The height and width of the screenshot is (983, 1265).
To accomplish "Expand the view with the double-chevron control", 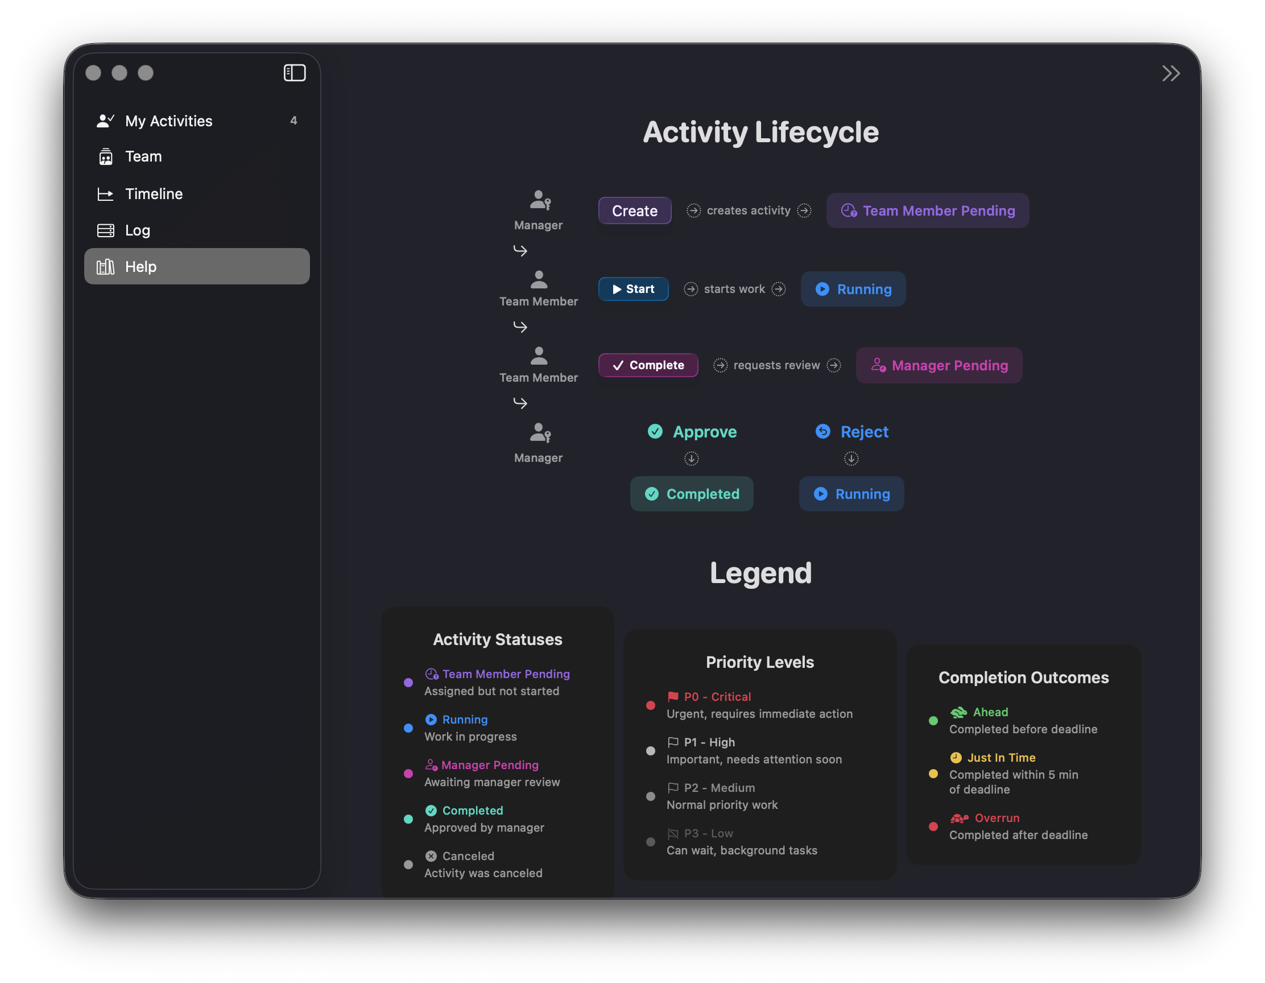I will 1171,73.
